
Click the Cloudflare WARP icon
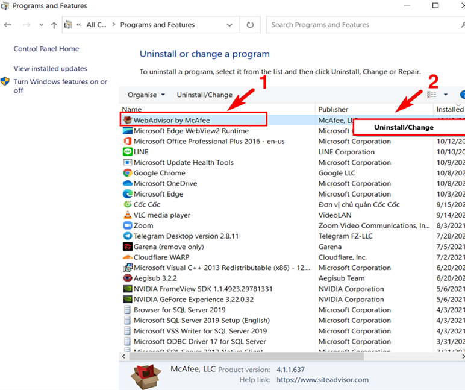tap(128, 257)
